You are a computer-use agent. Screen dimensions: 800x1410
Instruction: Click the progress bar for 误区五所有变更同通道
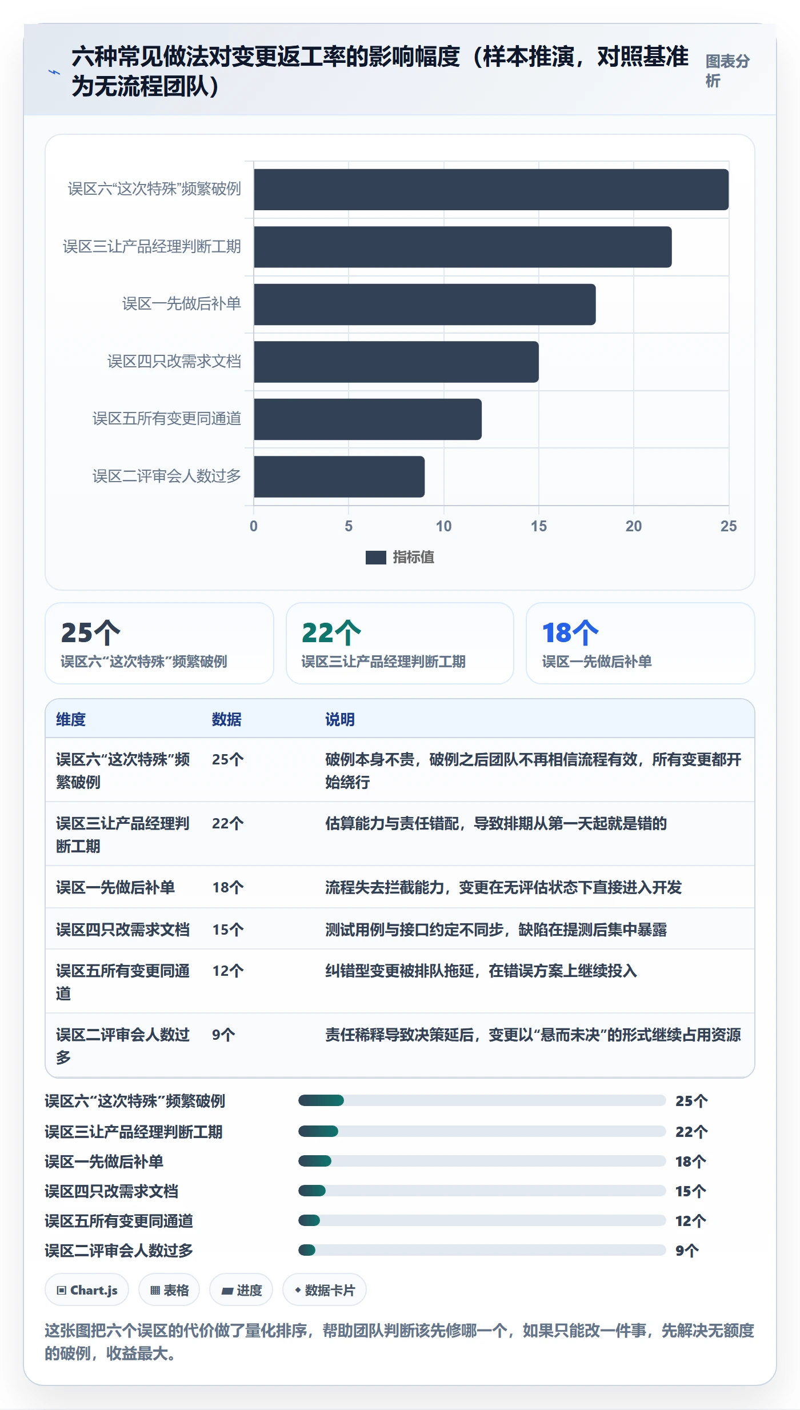tap(482, 1220)
